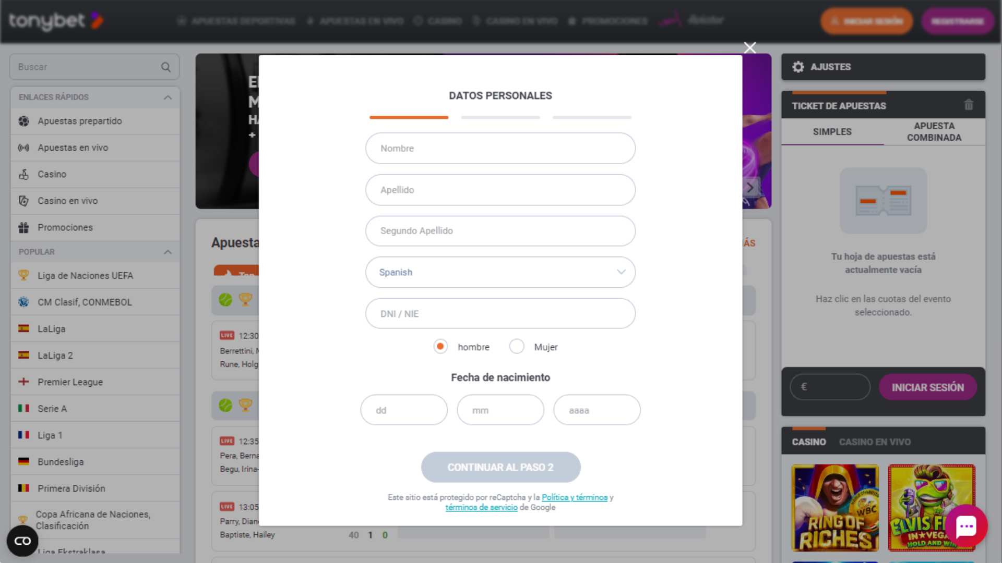
Task: Click the Nombre input field
Action: pos(500,148)
